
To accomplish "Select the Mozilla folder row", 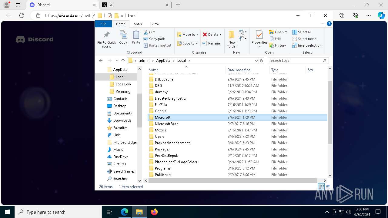I will pos(237,130).
